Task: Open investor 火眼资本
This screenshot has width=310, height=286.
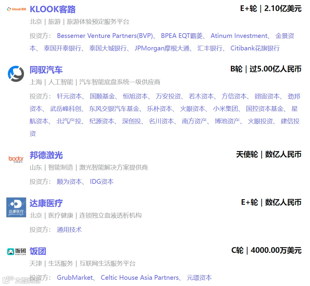Action: tap(193, 109)
